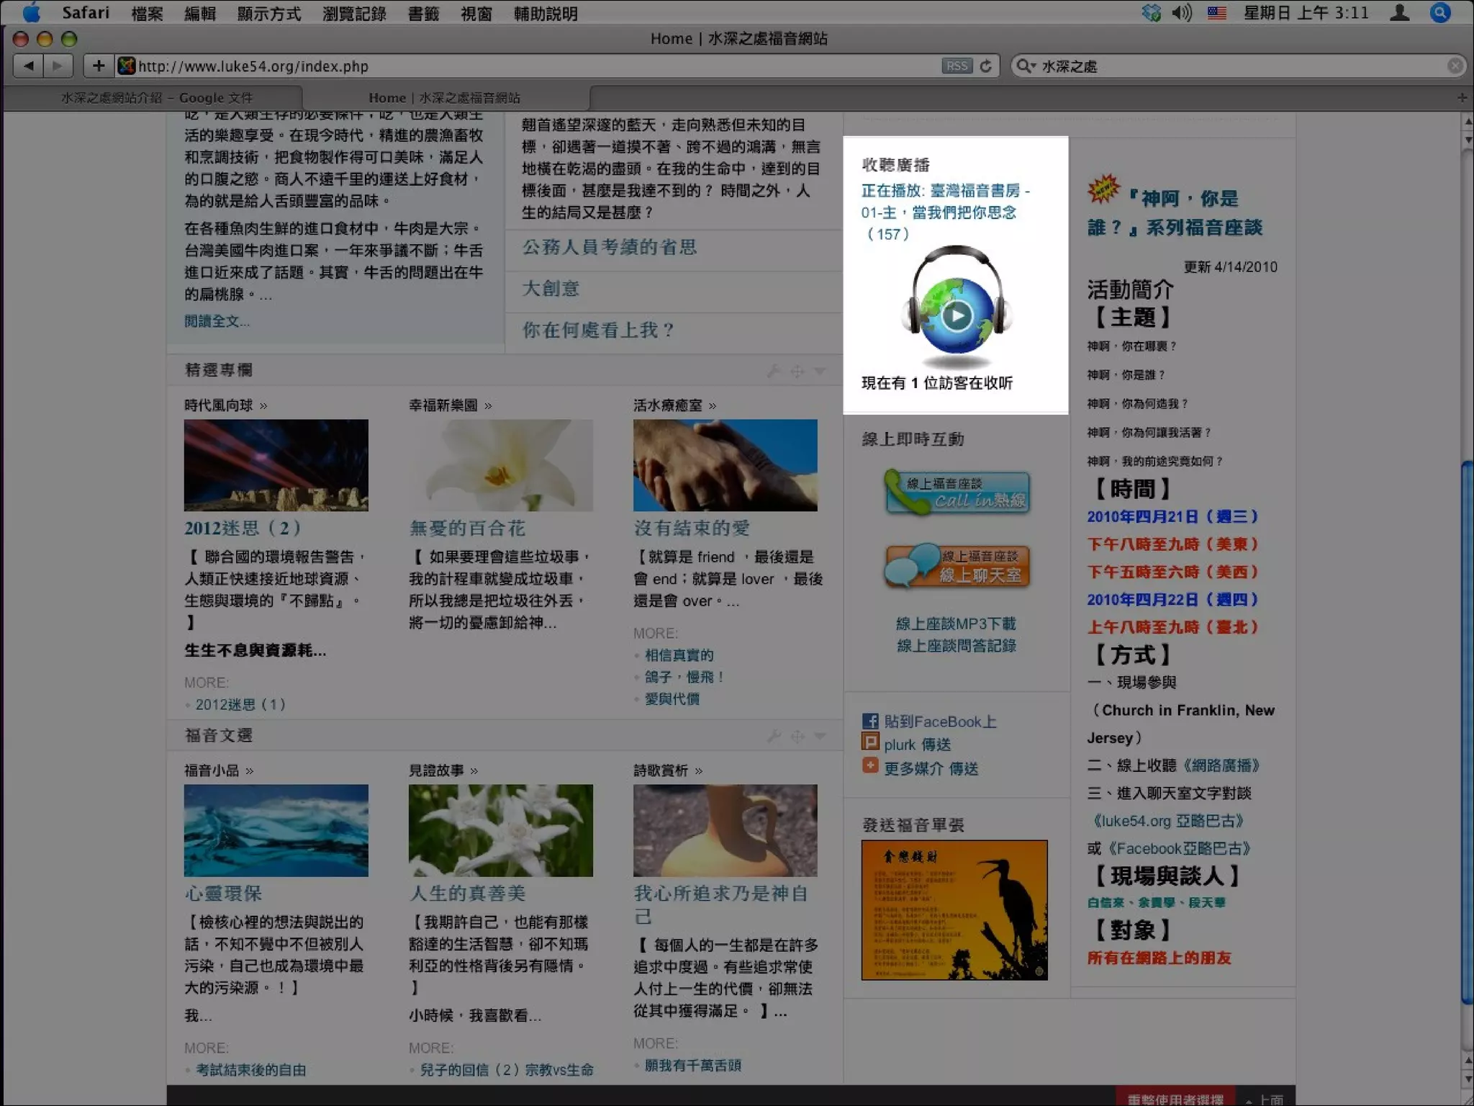Open the 公務人員考績的省思 article link
This screenshot has height=1106, width=1474.
click(x=609, y=248)
